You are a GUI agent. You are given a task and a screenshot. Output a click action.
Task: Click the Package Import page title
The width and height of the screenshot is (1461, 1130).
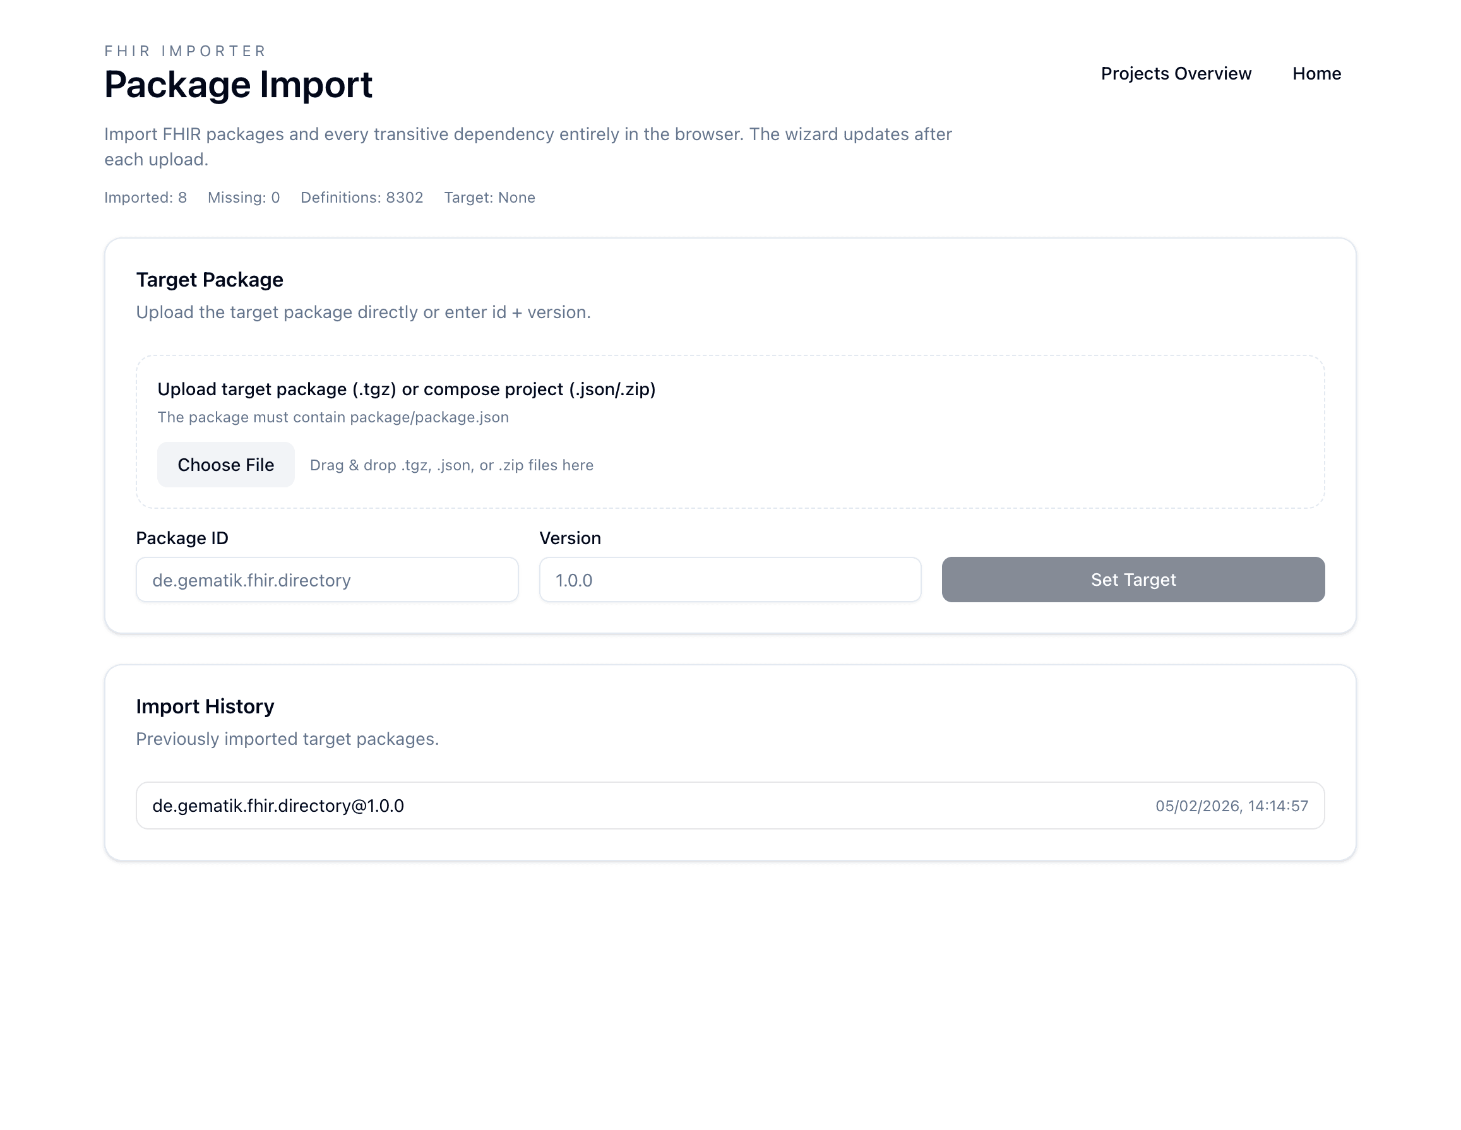pos(238,85)
